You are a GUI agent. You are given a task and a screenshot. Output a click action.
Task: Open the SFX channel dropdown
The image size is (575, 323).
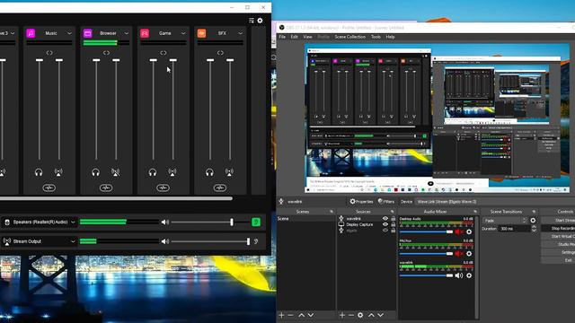click(x=240, y=33)
